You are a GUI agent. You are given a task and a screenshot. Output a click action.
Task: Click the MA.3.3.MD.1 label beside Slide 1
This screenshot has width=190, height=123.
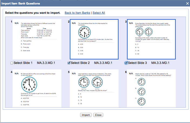pyautogui.click(x=46, y=63)
